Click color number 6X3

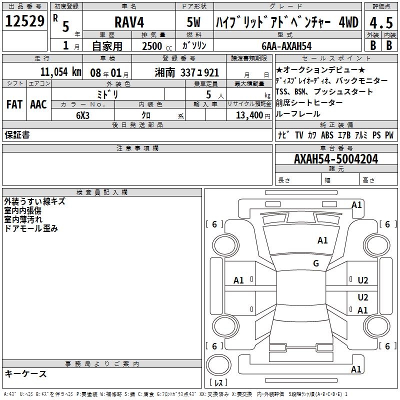point(82,115)
